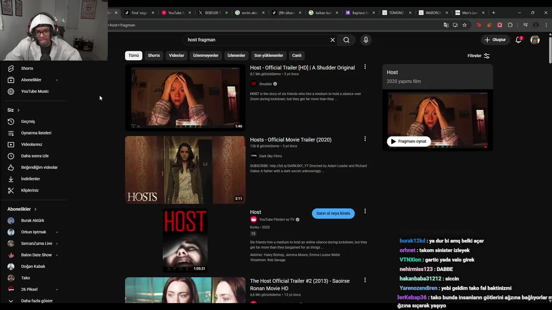This screenshot has width=552, height=310.
Task: Expand the Siz section
Action: 13,110
